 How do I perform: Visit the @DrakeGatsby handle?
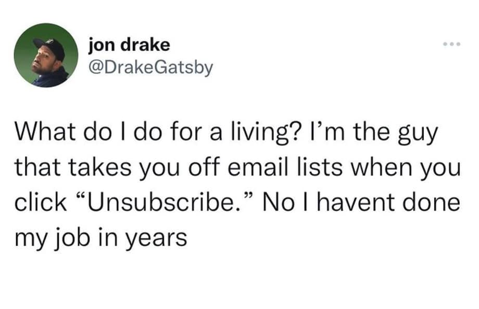point(151,68)
